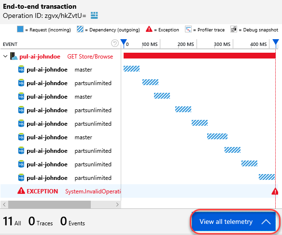Image resolution: width=282 pixels, height=235 pixels.
Task: Click the Profiler trace legend icon
Action: point(188,29)
